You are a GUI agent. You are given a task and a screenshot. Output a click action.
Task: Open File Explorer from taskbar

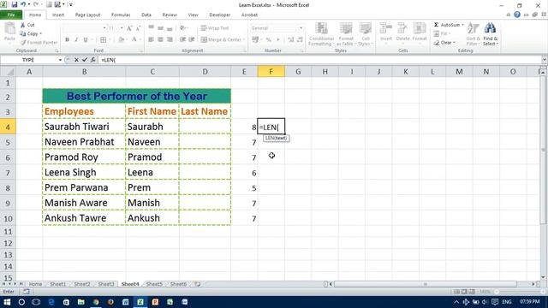[81, 302]
